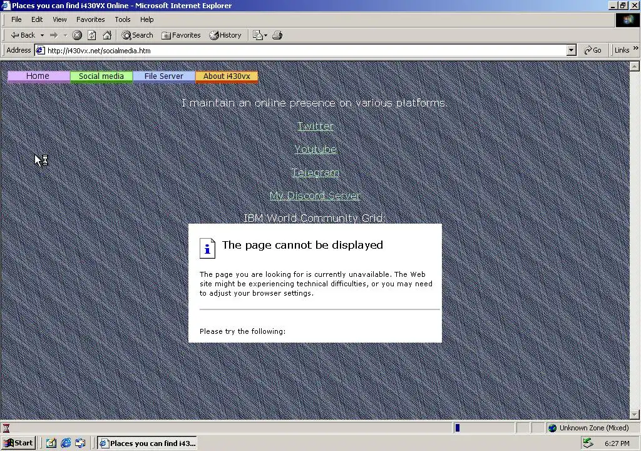
Task: Click the 6:27 PM clock
Action: [x=617, y=443]
